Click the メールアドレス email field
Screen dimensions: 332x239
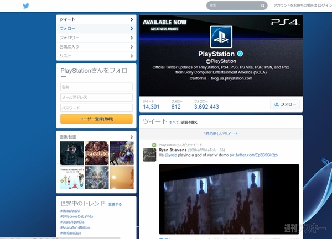pos(96,97)
